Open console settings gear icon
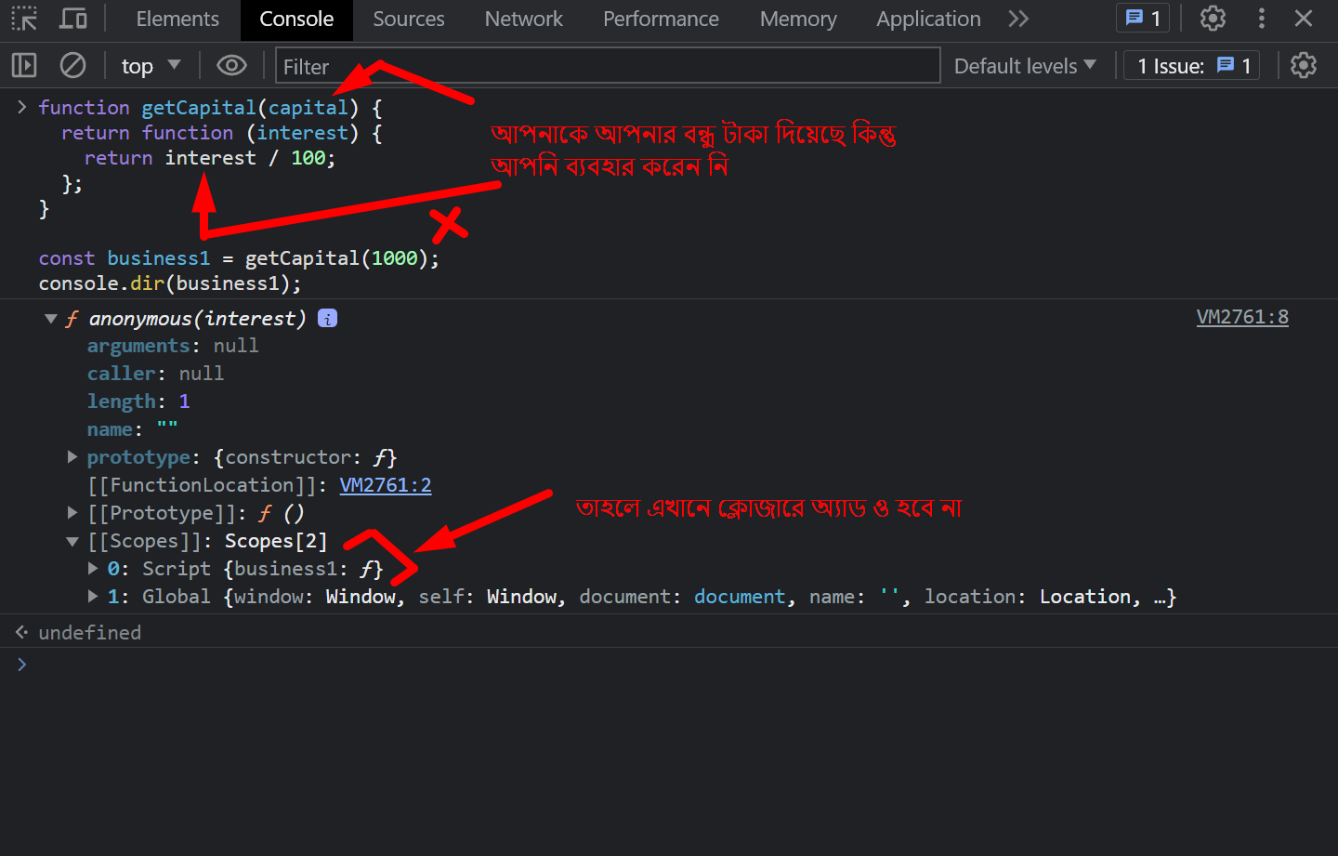The width and height of the screenshot is (1338, 856). [1304, 65]
